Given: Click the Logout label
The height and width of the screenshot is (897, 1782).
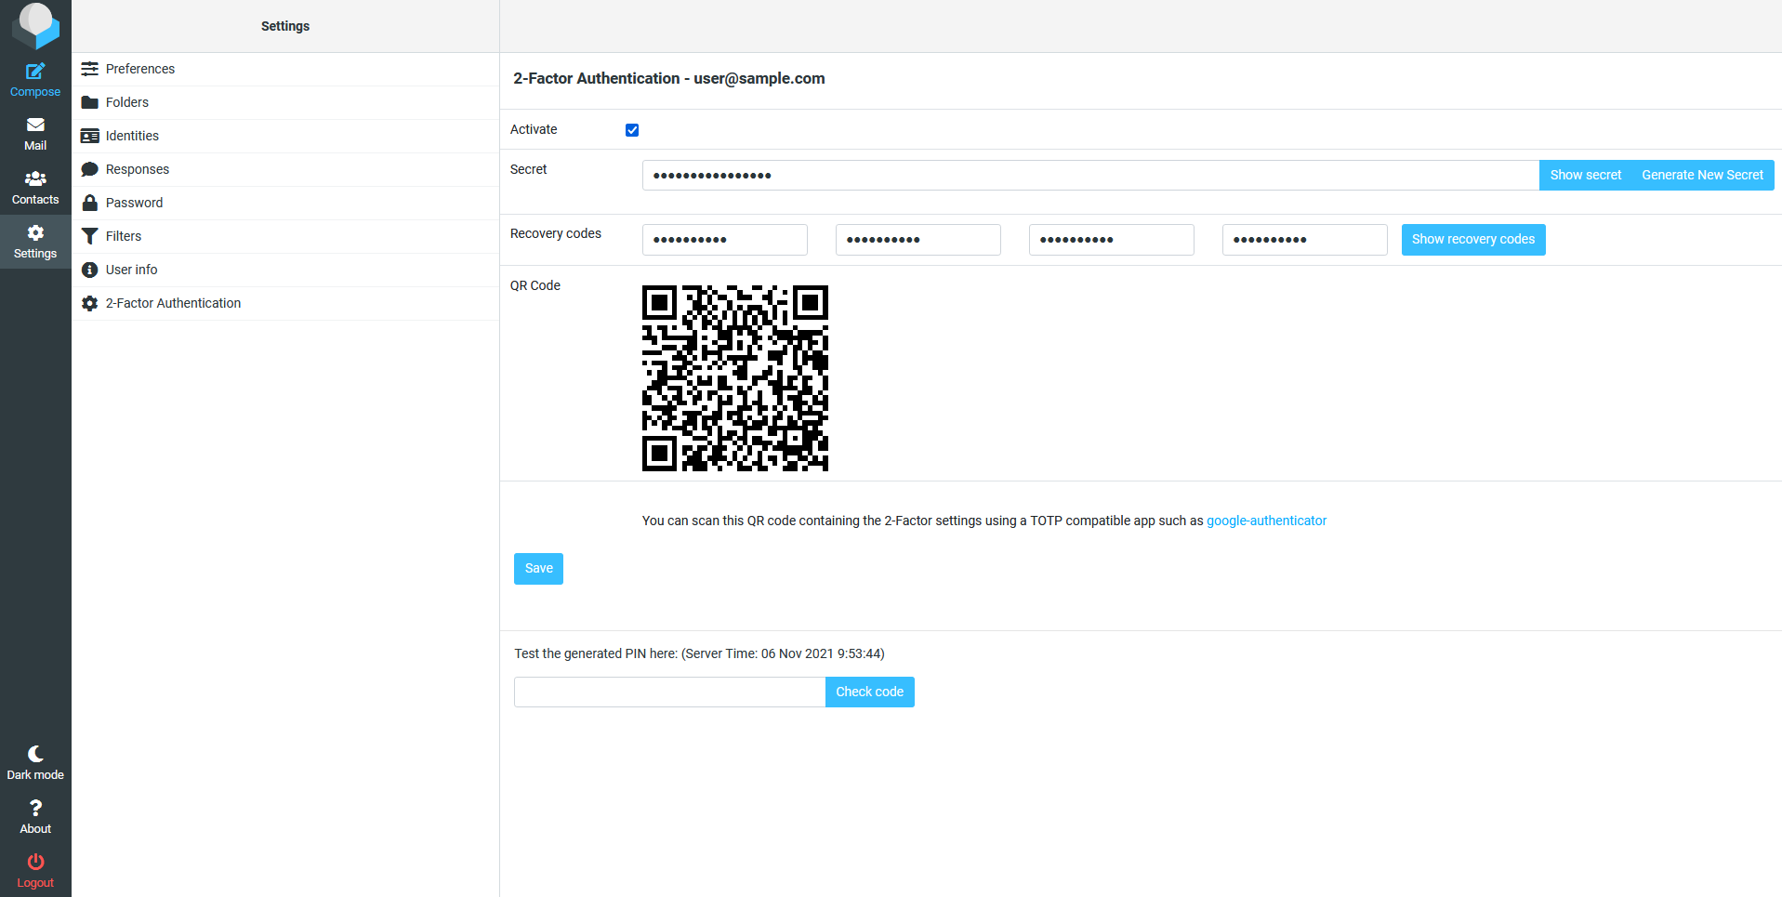Looking at the screenshot, I should (35, 883).
